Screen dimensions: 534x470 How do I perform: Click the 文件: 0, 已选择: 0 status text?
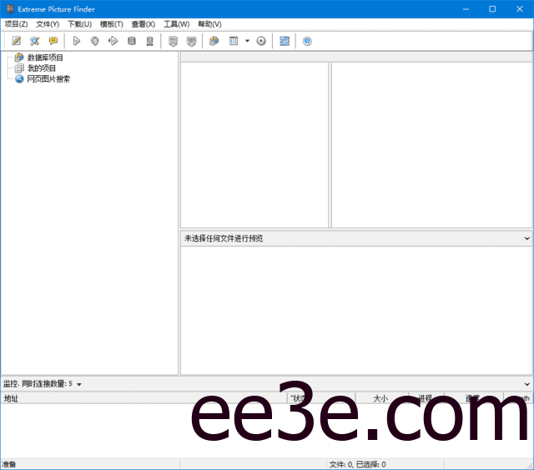coord(358,464)
